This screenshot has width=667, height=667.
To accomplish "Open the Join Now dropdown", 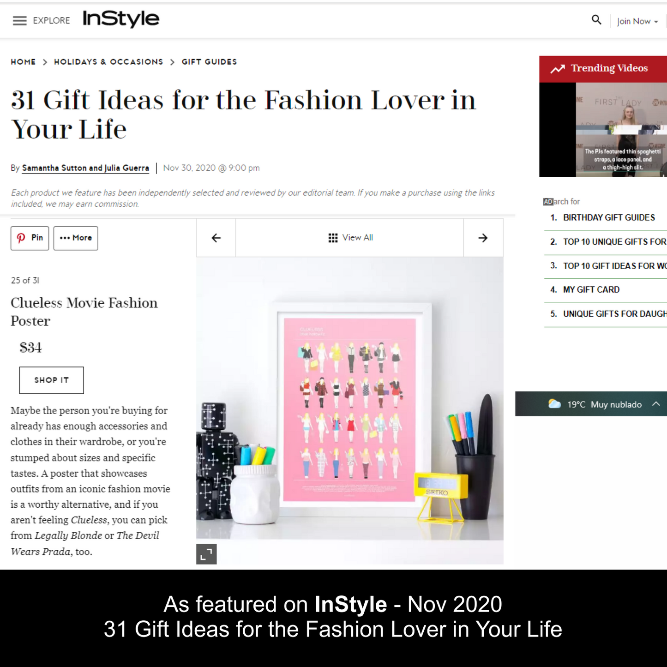I will [637, 21].
